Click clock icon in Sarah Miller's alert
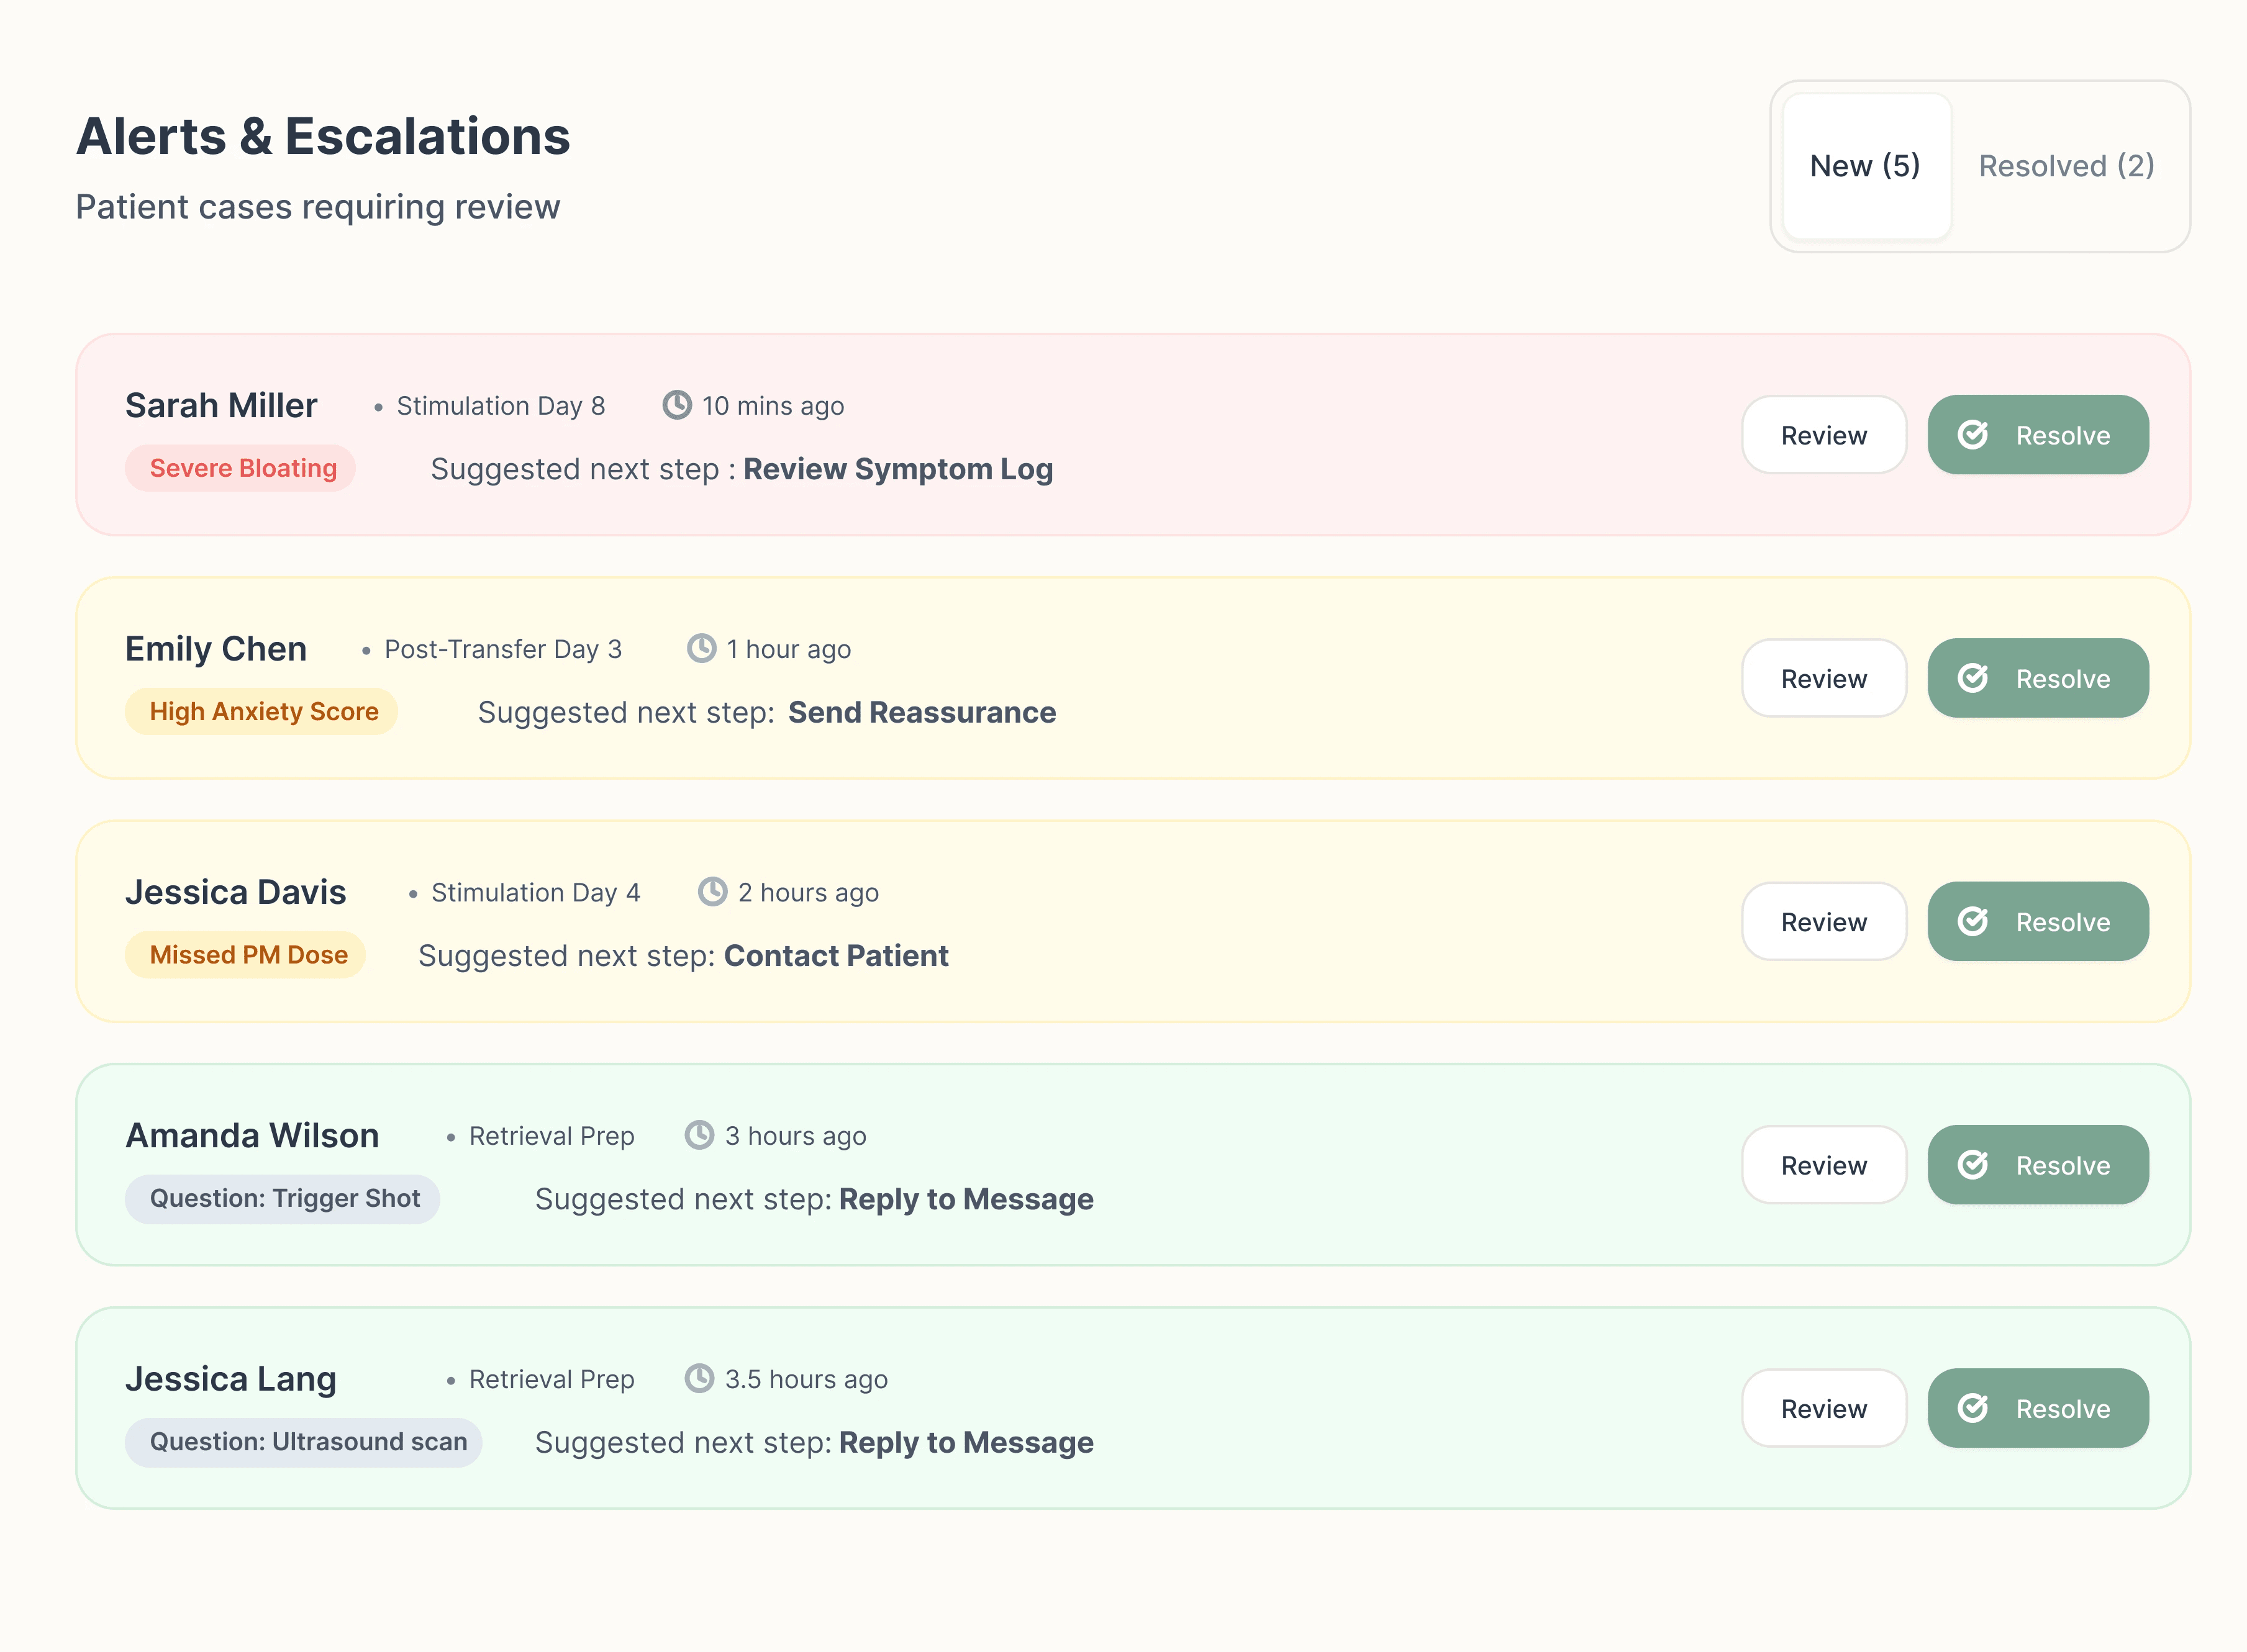The image size is (2247, 1652). tap(676, 405)
